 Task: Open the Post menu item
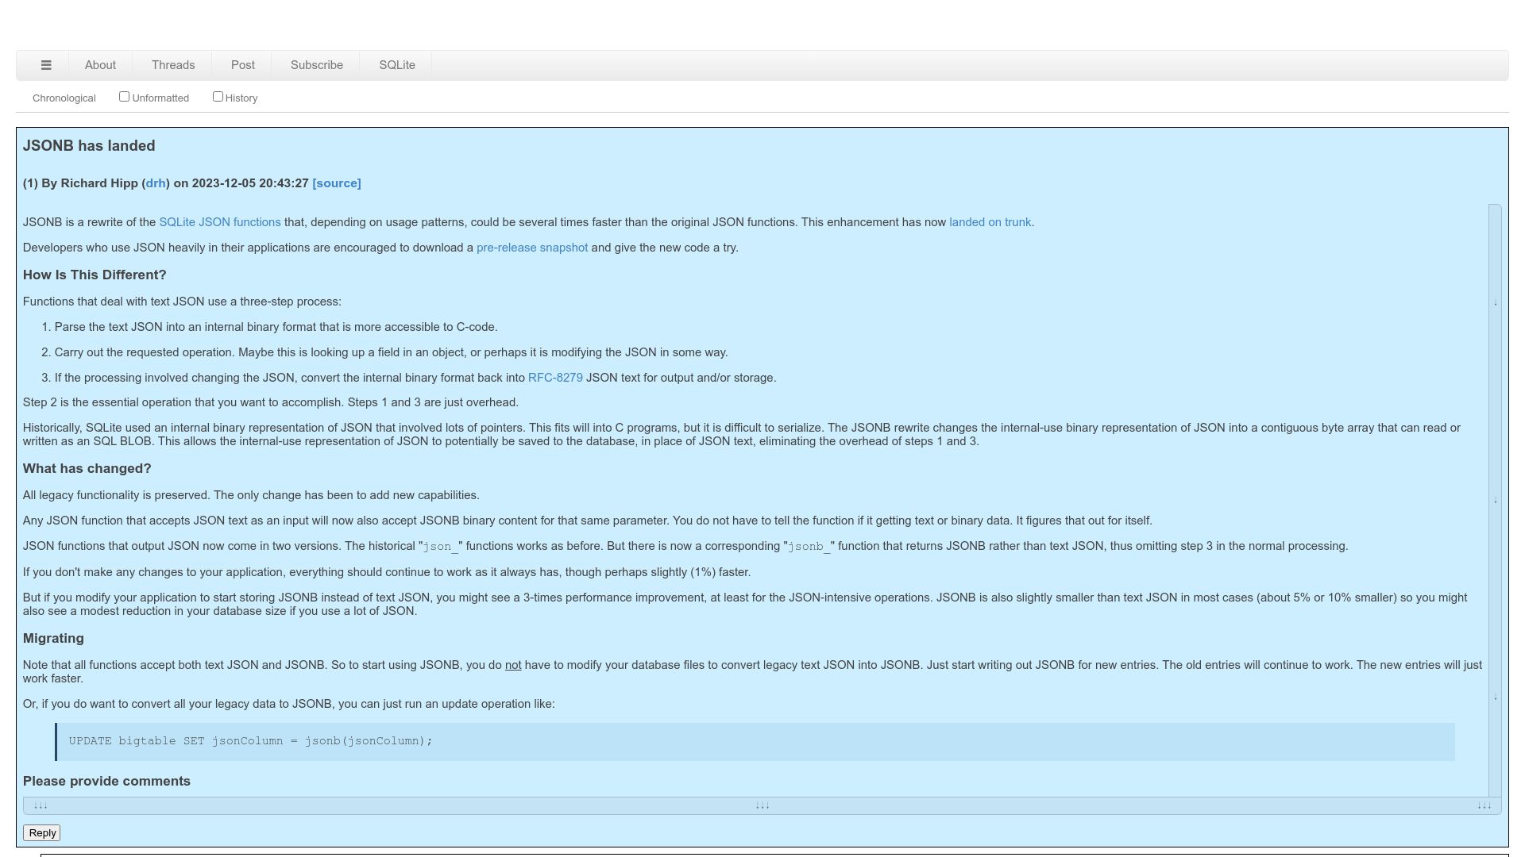click(x=243, y=65)
